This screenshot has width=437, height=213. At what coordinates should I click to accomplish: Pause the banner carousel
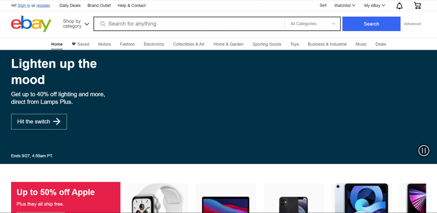pyautogui.click(x=424, y=151)
